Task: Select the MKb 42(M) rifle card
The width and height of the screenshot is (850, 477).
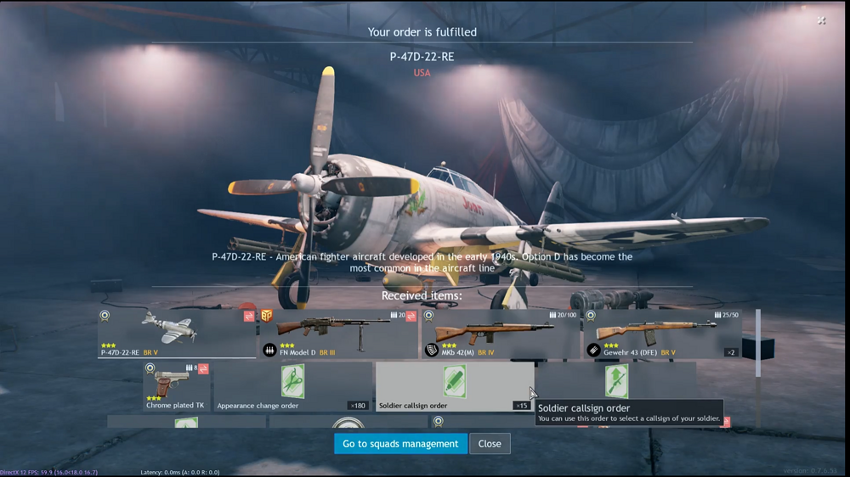Action: tap(501, 334)
